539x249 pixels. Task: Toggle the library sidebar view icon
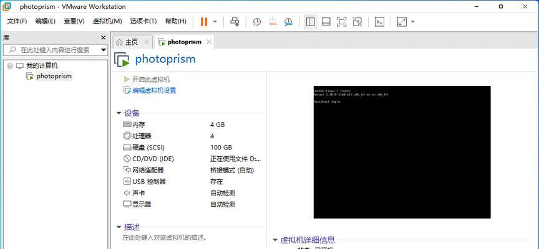click(x=311, y=22)
